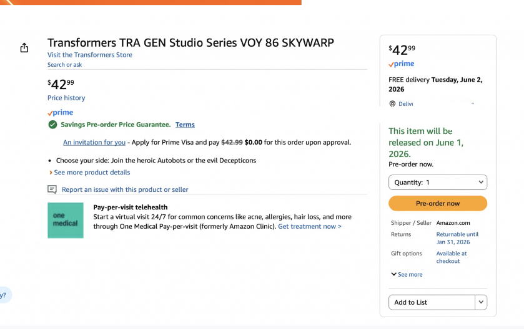Expand See more product details

tap(91, 173)
